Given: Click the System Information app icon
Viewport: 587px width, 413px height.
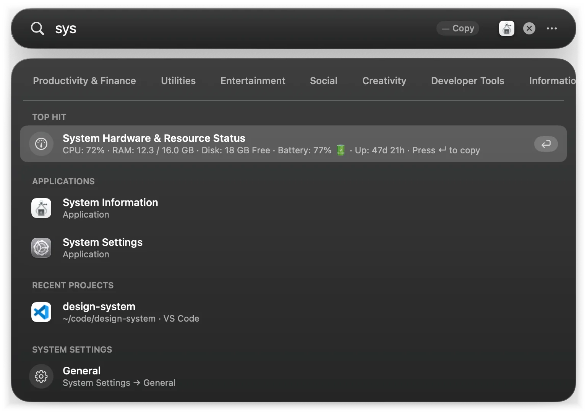Looking at the screenshot, I should tap(41, 208).
